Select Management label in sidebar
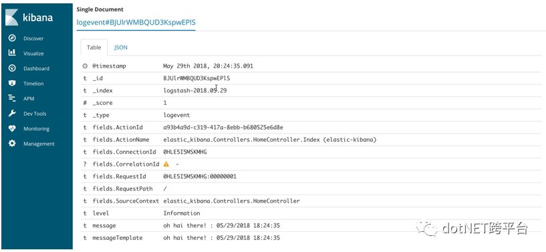Image resolution: width=546 pixels, height=252 pixels. point(39,144)
